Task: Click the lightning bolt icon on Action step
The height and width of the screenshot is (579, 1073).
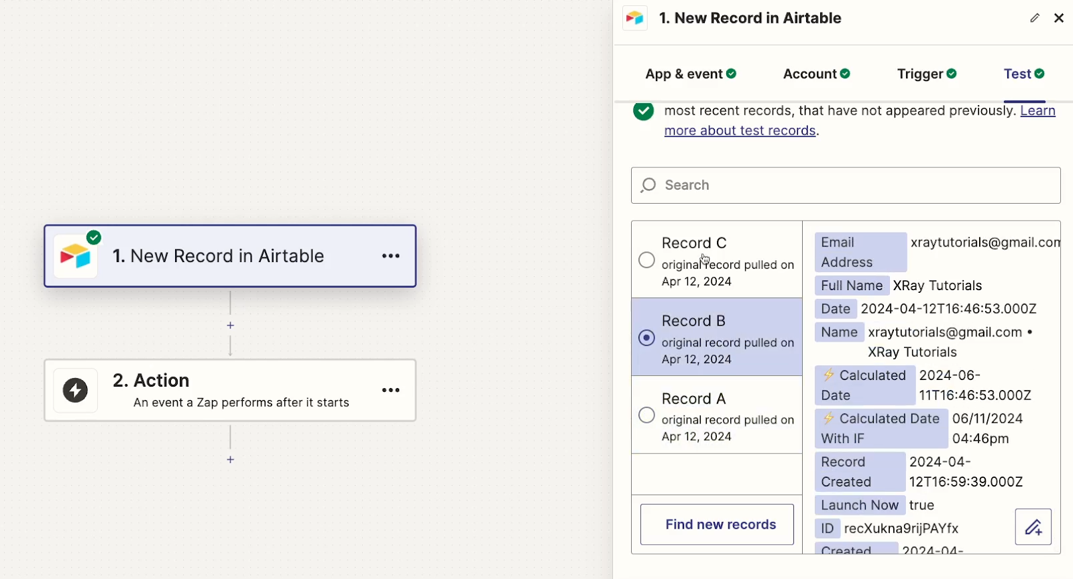Action: point(75,390)
